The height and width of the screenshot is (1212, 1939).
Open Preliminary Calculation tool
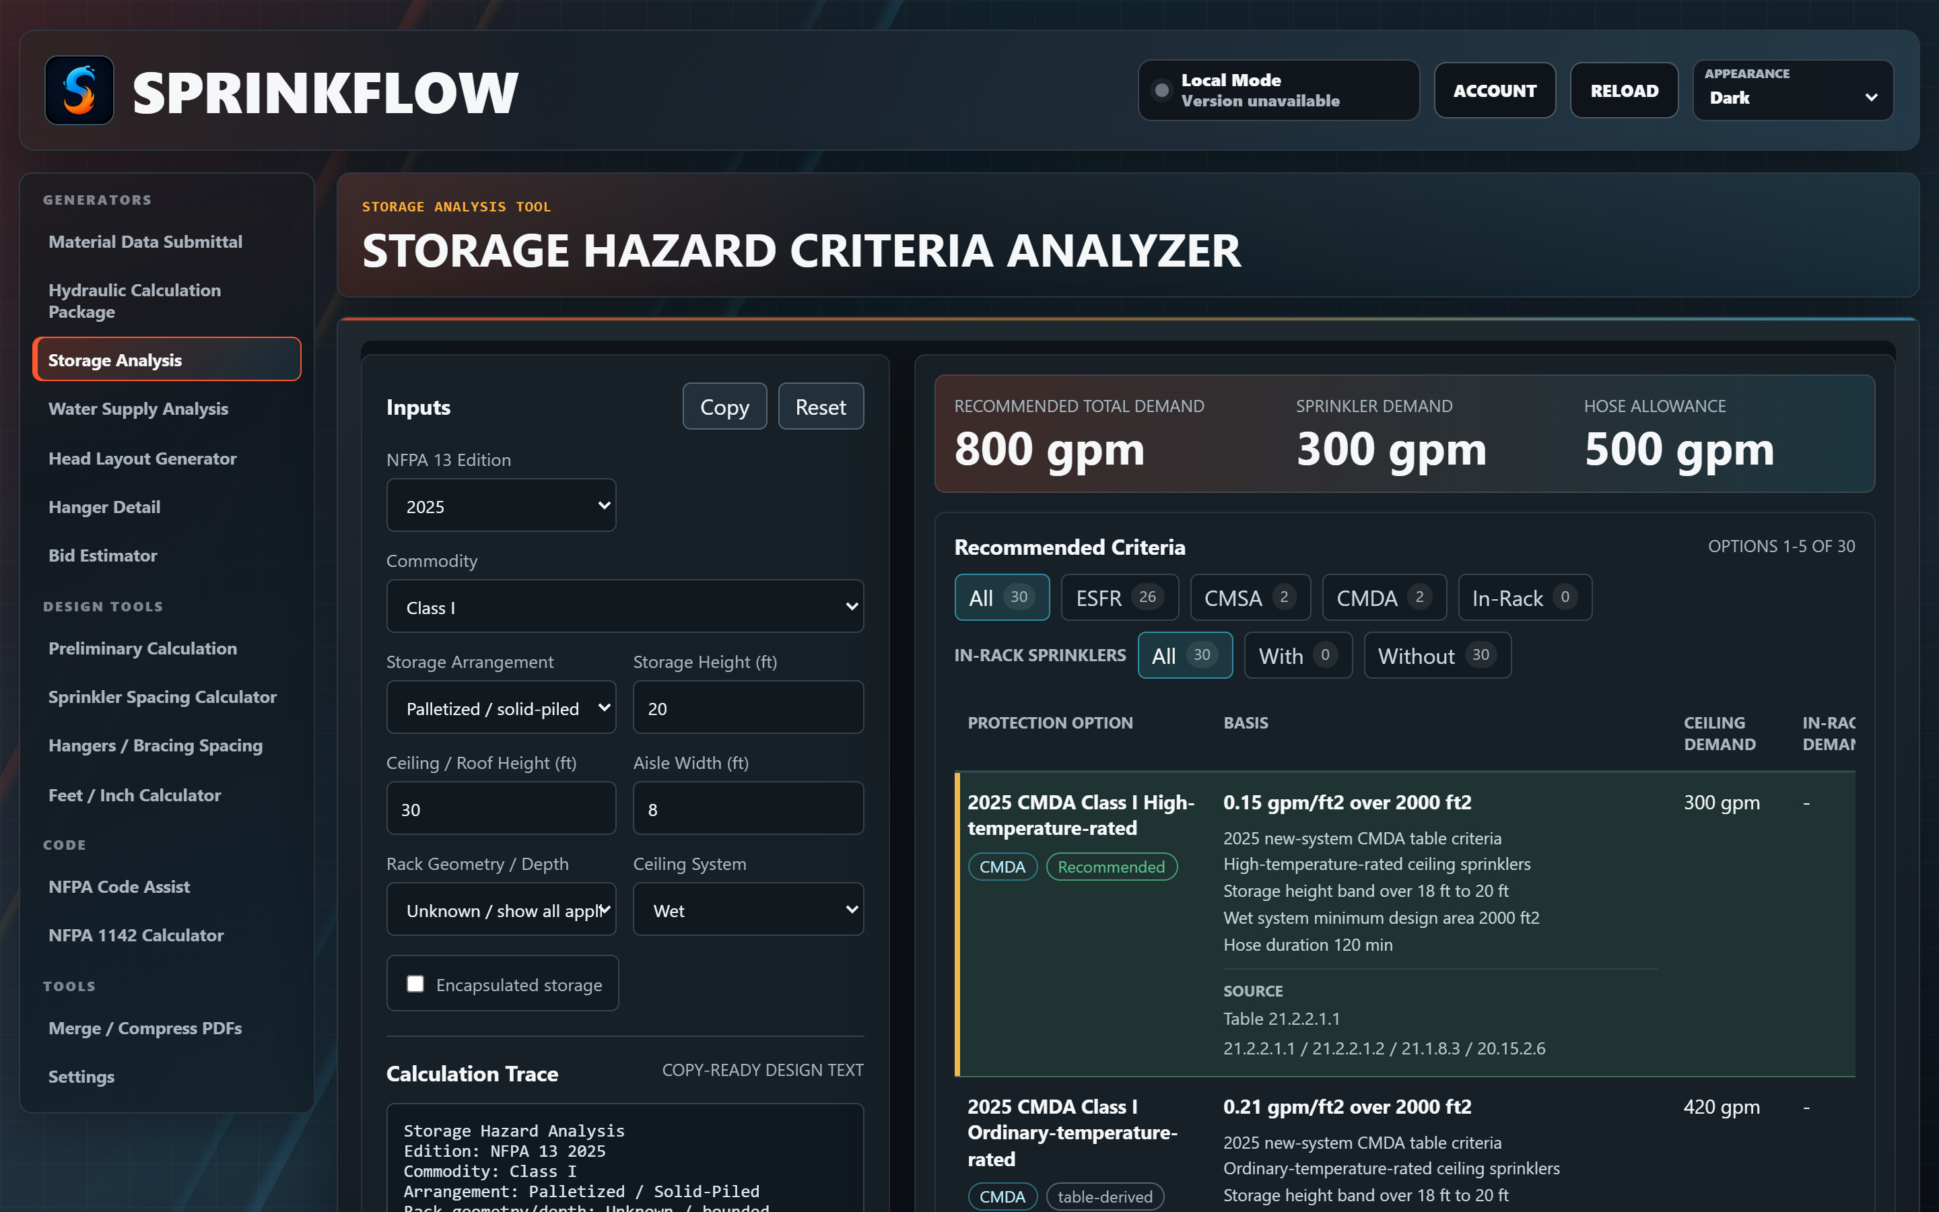[167, 648]
